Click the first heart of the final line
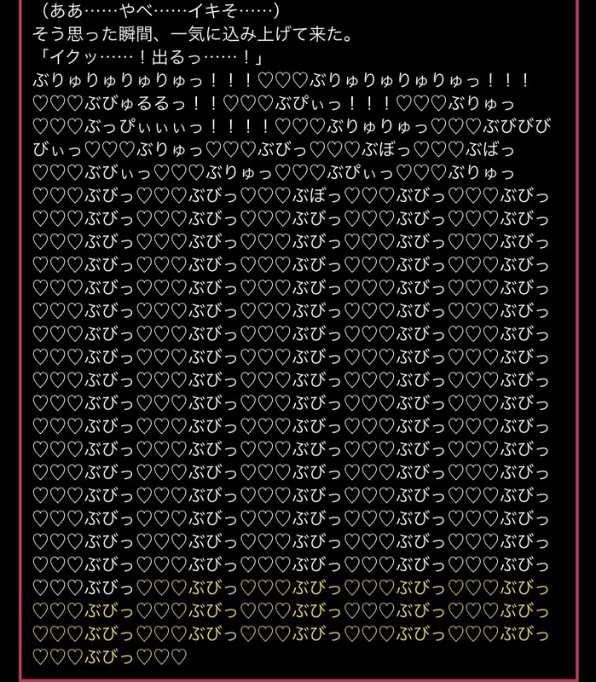The width and height of the screenshot is (596, 682). (40, 656)
